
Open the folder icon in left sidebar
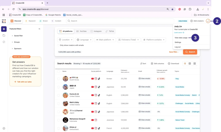[x=4, y=36]
